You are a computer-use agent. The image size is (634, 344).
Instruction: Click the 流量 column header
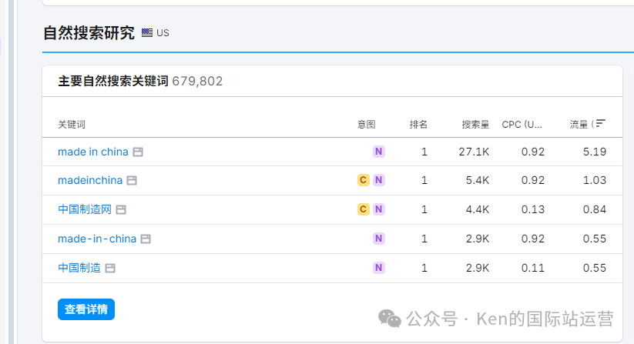[x=579, y=125]
